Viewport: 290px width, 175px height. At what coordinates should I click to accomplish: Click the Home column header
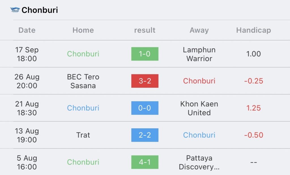[x=83, y=30]
